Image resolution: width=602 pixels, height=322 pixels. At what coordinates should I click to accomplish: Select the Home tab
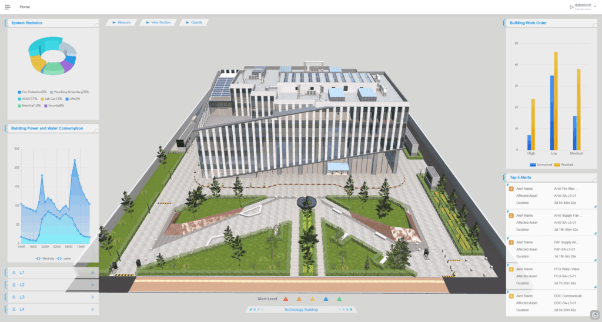coord(25,7)
